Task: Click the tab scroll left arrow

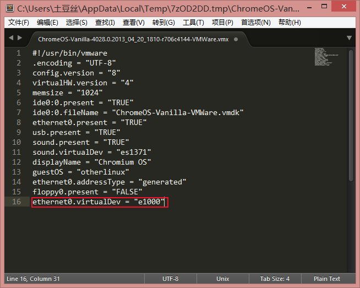Action: 12,38
